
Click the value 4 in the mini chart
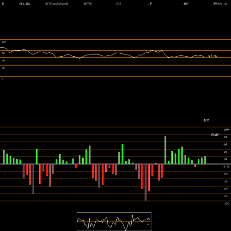point(148,225)
